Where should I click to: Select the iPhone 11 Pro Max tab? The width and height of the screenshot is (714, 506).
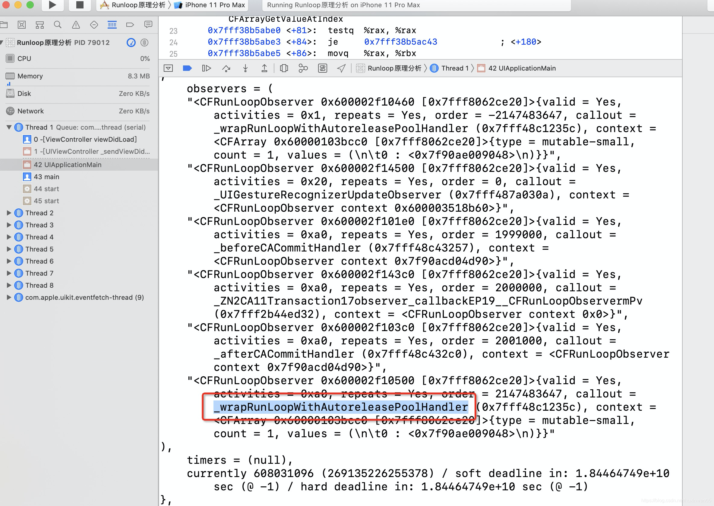tap(213, 5)
